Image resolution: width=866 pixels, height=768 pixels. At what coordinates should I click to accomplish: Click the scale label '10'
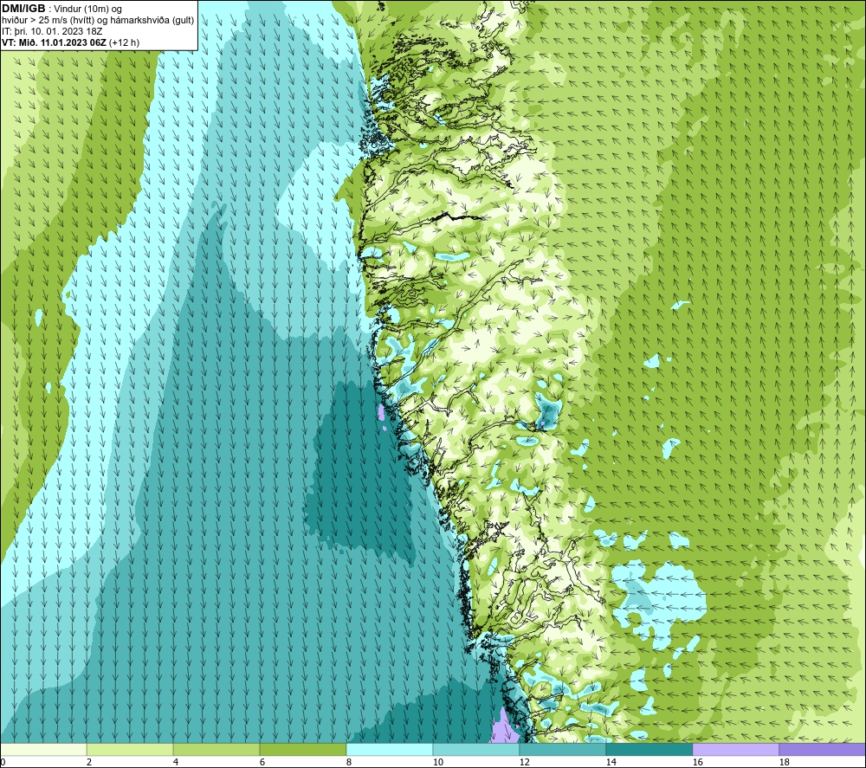point(438,763)
